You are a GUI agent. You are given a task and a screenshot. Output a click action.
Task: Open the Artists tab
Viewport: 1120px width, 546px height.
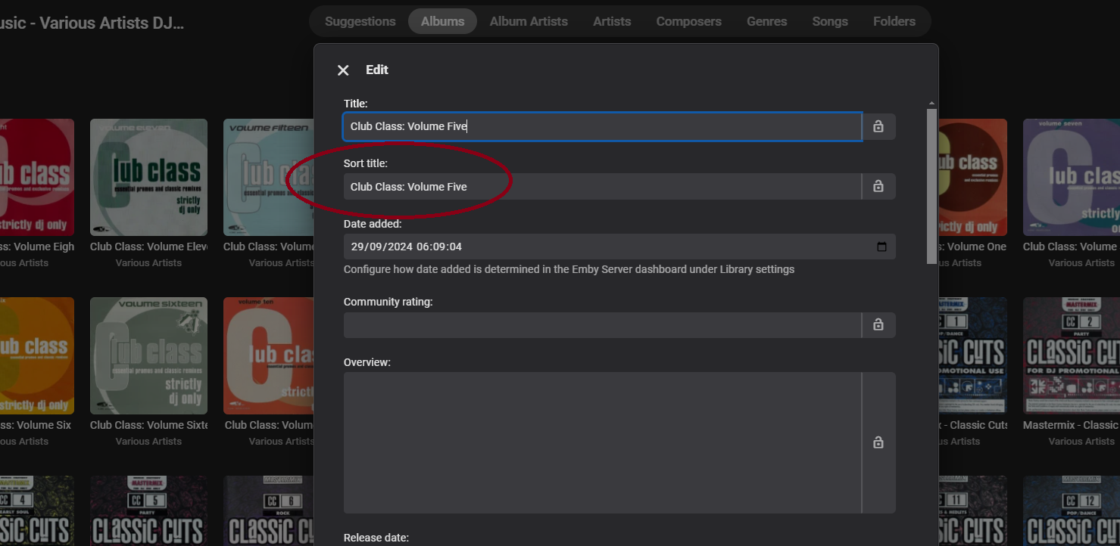point(612,21)
